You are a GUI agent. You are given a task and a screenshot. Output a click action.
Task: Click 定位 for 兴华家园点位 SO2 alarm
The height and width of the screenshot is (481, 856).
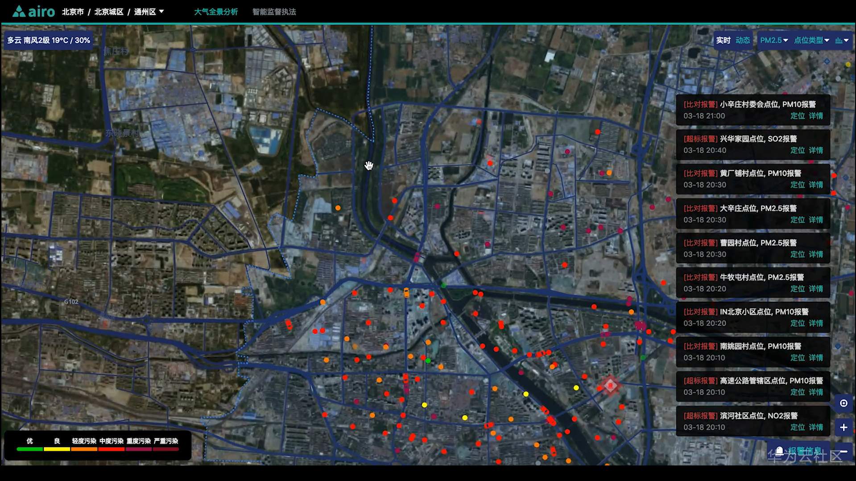coord(798,150)
